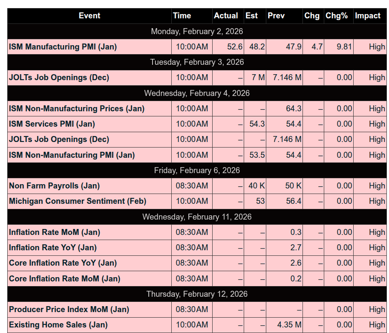Open Existing Home Sales (Jan) event

[x=58, y=325]
